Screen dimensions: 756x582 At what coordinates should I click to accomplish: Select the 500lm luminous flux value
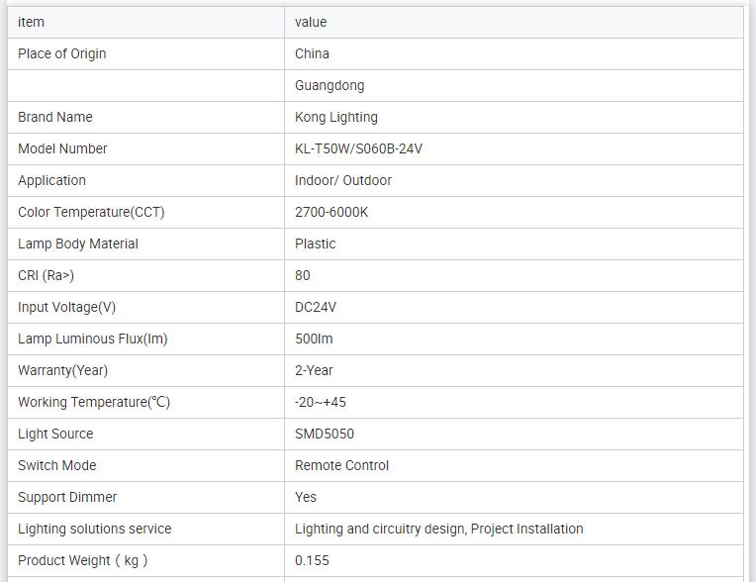(x=314, y=339)
